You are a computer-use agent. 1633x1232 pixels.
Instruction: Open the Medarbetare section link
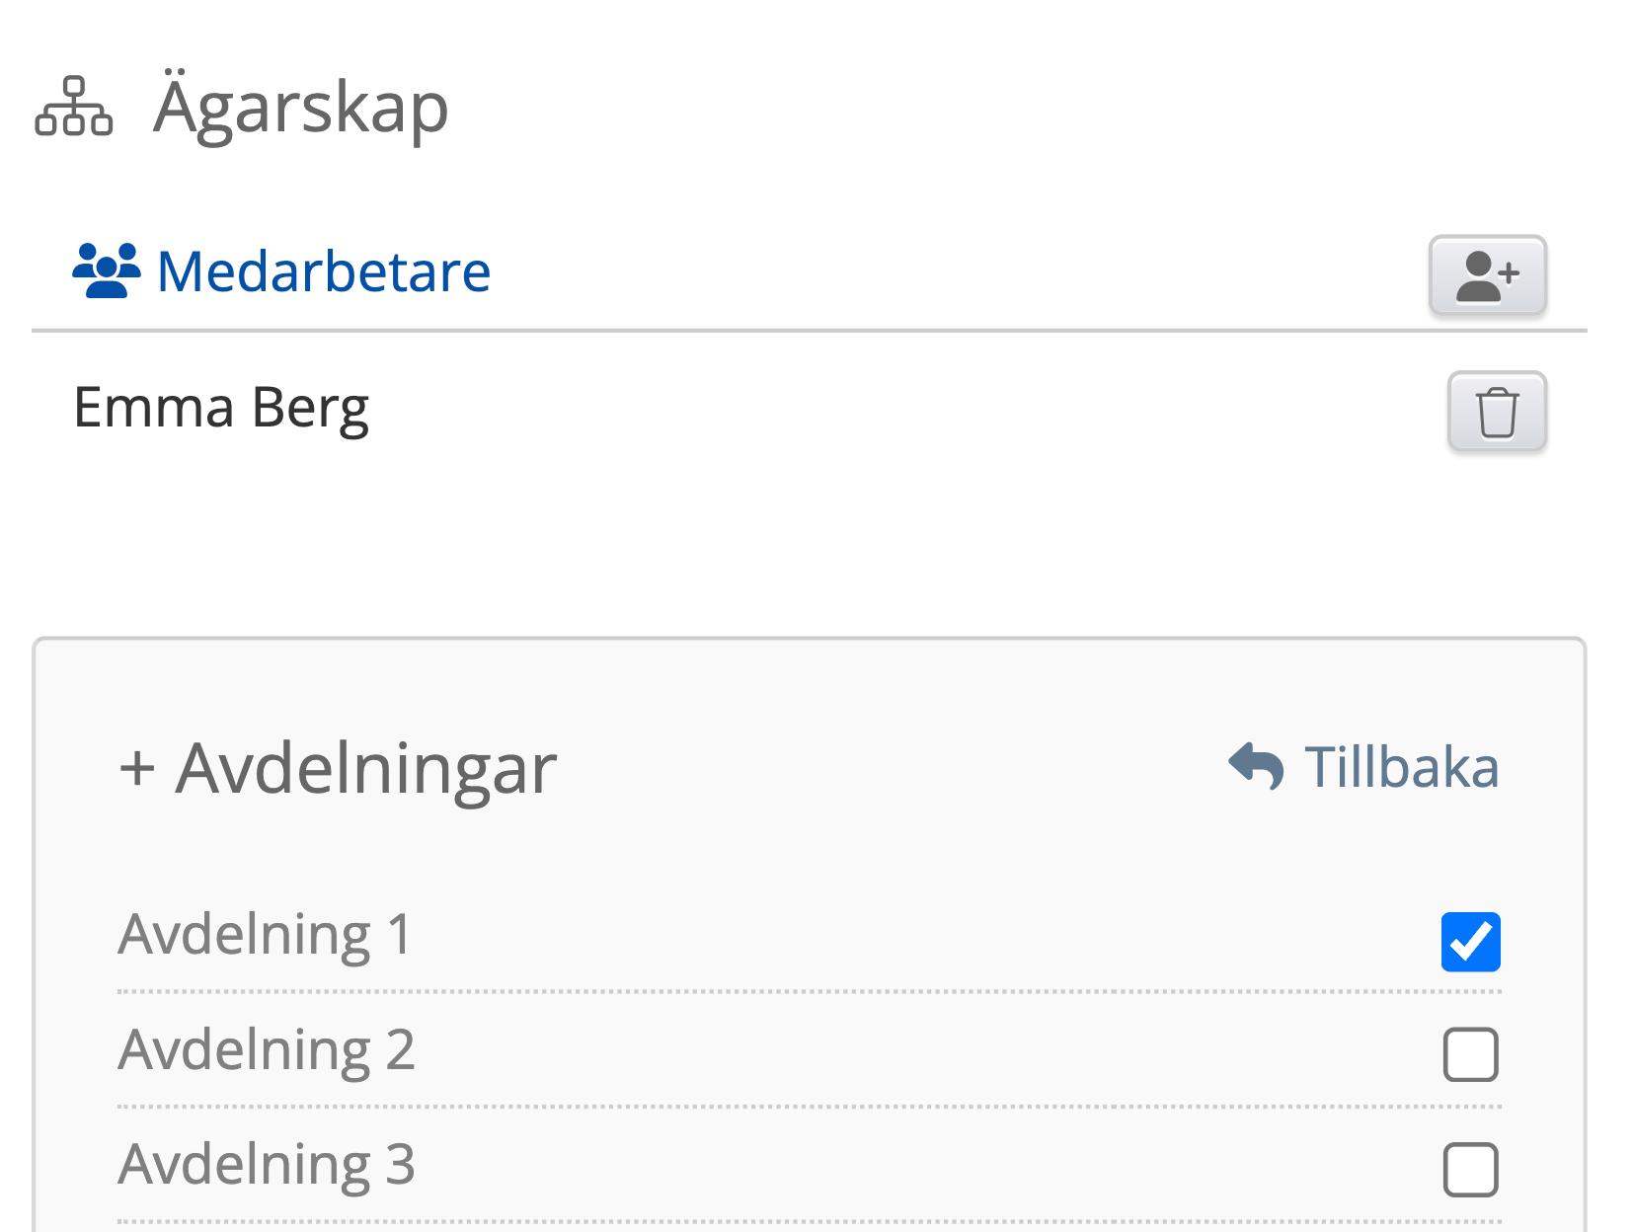pos(323,271)
